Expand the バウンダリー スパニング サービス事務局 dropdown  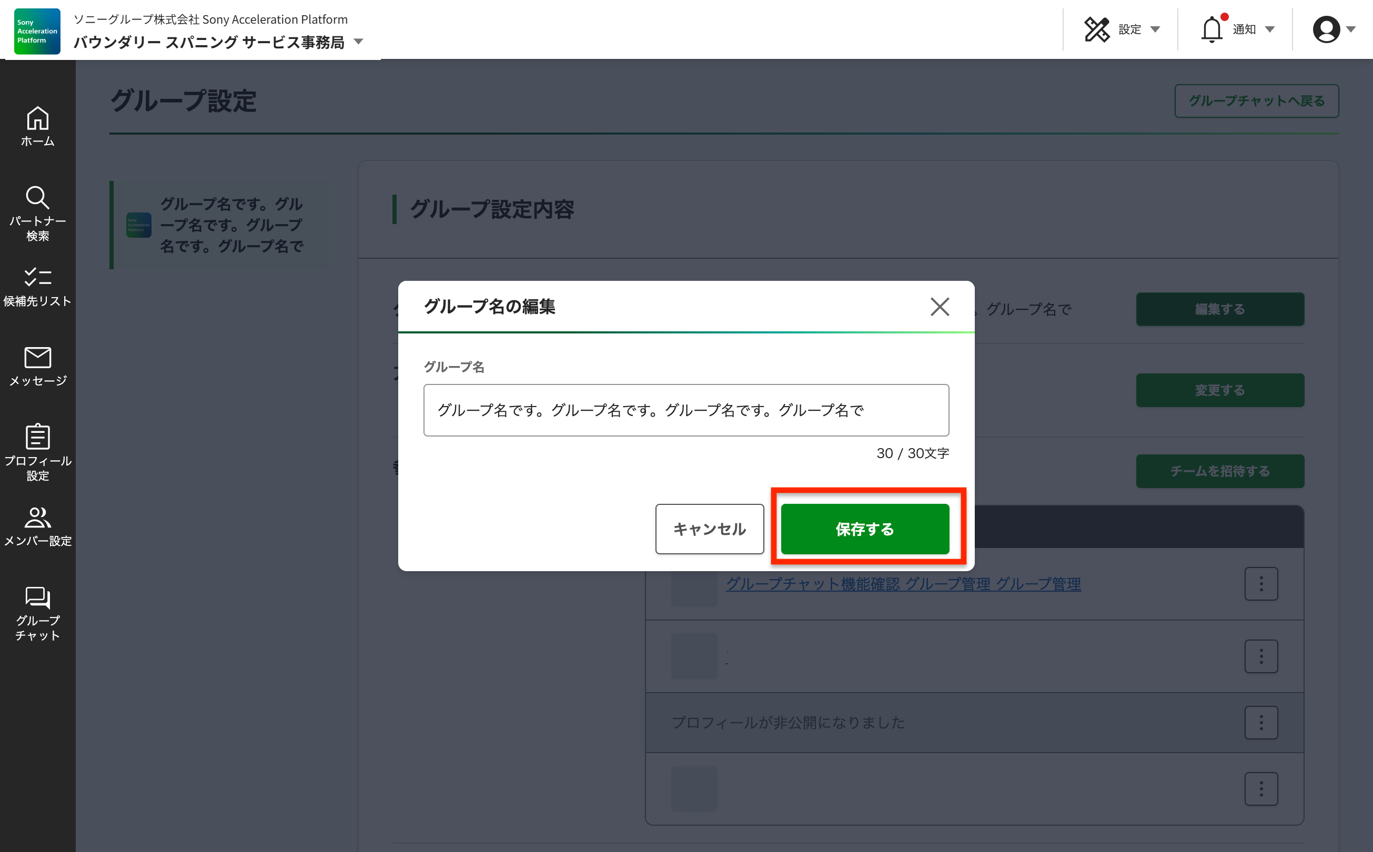click(x=358, y=41)
